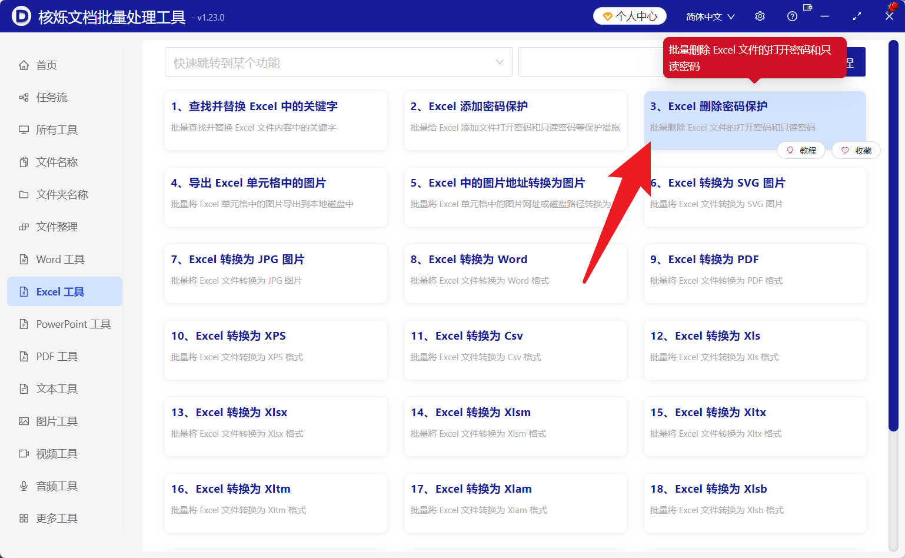Open the 简体中文 language dropdown
Image resolution: width=905 pixels, height=558 pixels.
710,16
